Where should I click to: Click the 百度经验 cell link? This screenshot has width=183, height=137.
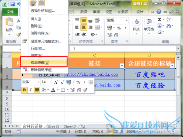(150, 85)
